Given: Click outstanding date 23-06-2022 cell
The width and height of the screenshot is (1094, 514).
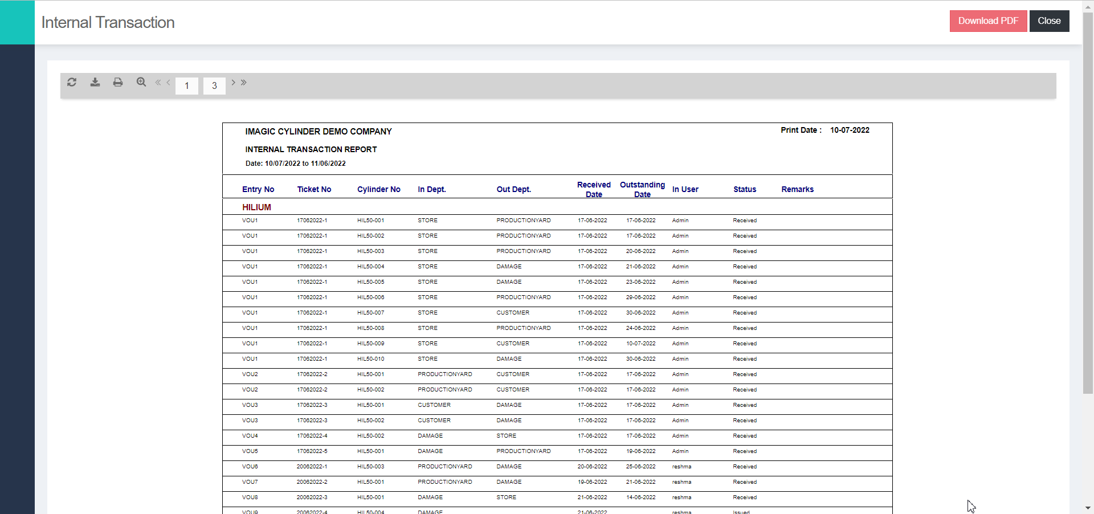Looking at the screenshot, I should (x=641, y=282).
